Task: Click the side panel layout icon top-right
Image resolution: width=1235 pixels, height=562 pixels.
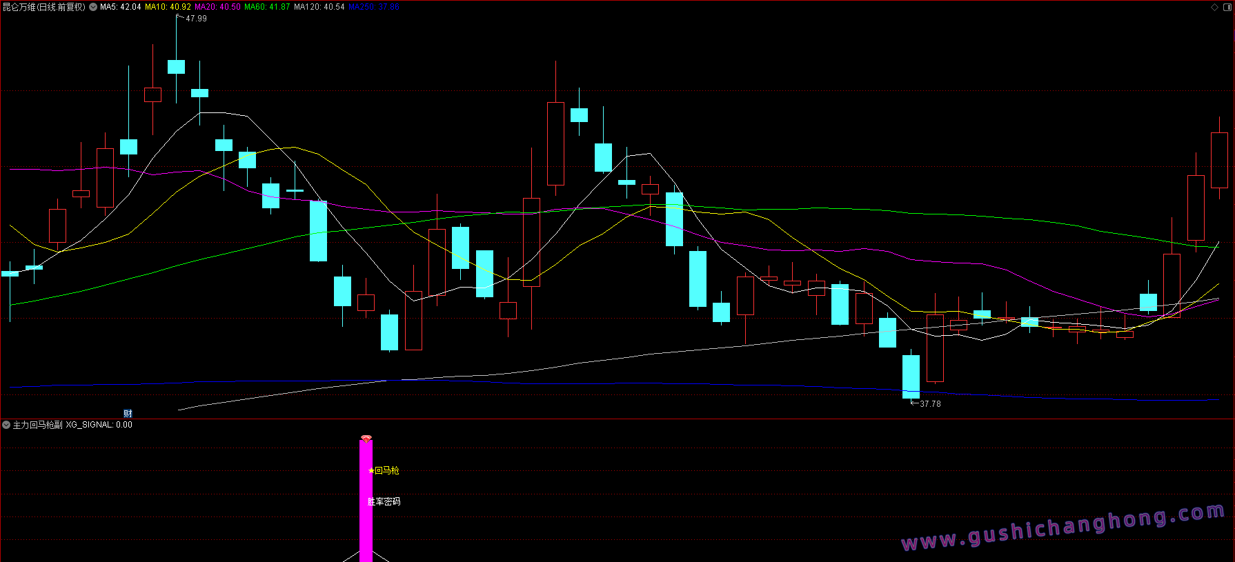Action: (x=1227, y=7)
